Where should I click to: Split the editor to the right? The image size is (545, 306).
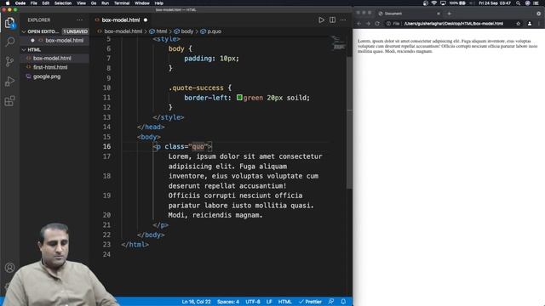pos(332,20)
